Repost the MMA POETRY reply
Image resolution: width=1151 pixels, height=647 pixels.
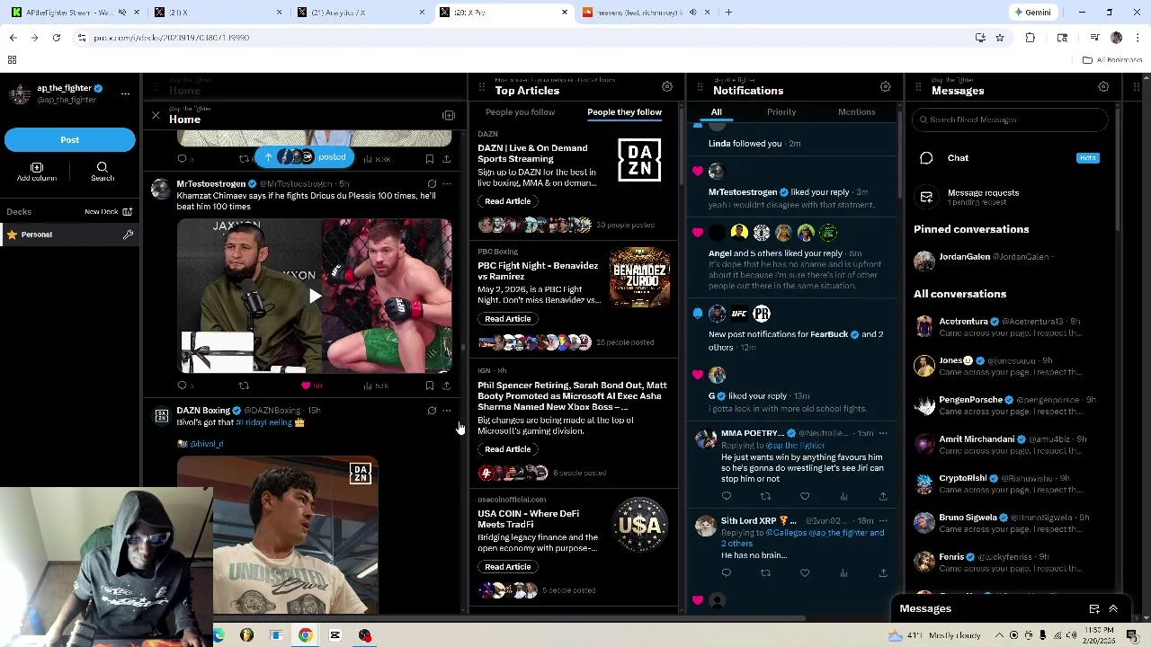point(765,496)
